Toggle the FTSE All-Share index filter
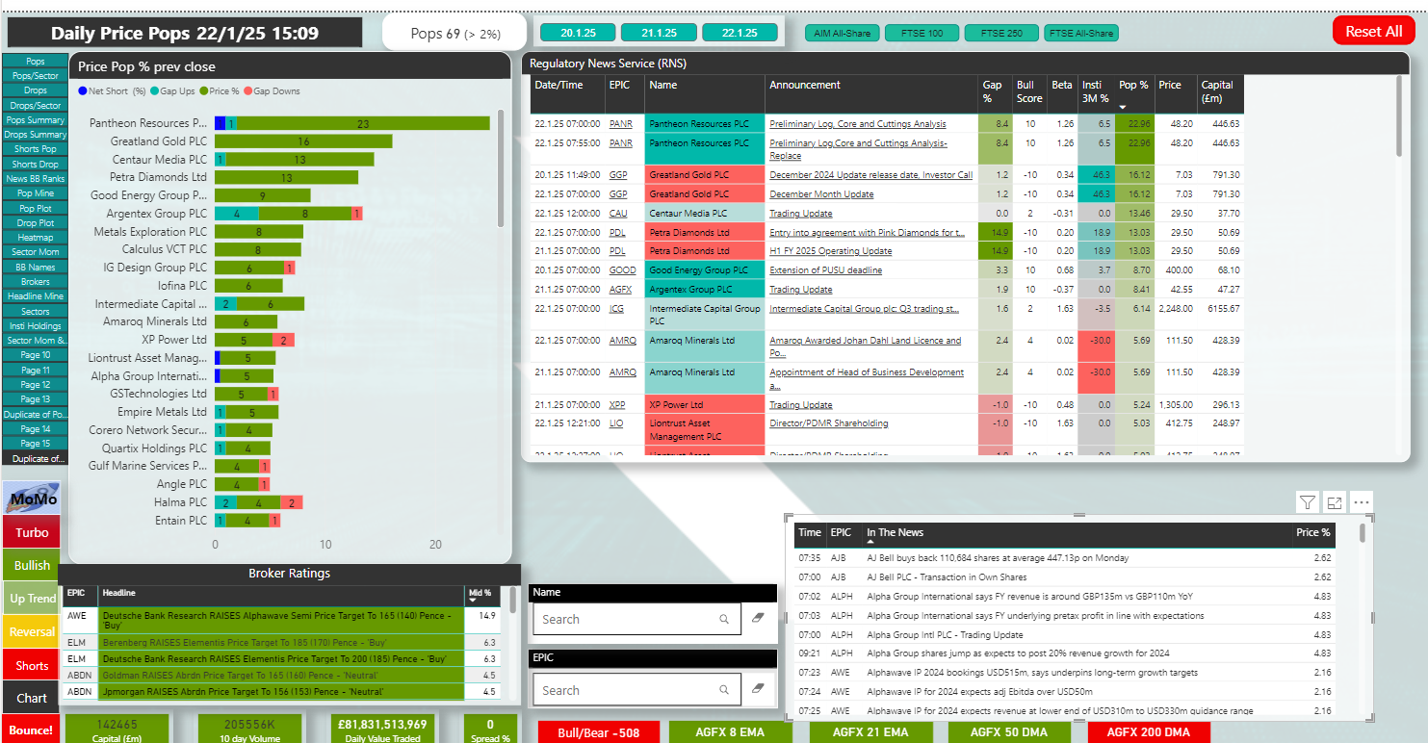 click(1081, 34)
